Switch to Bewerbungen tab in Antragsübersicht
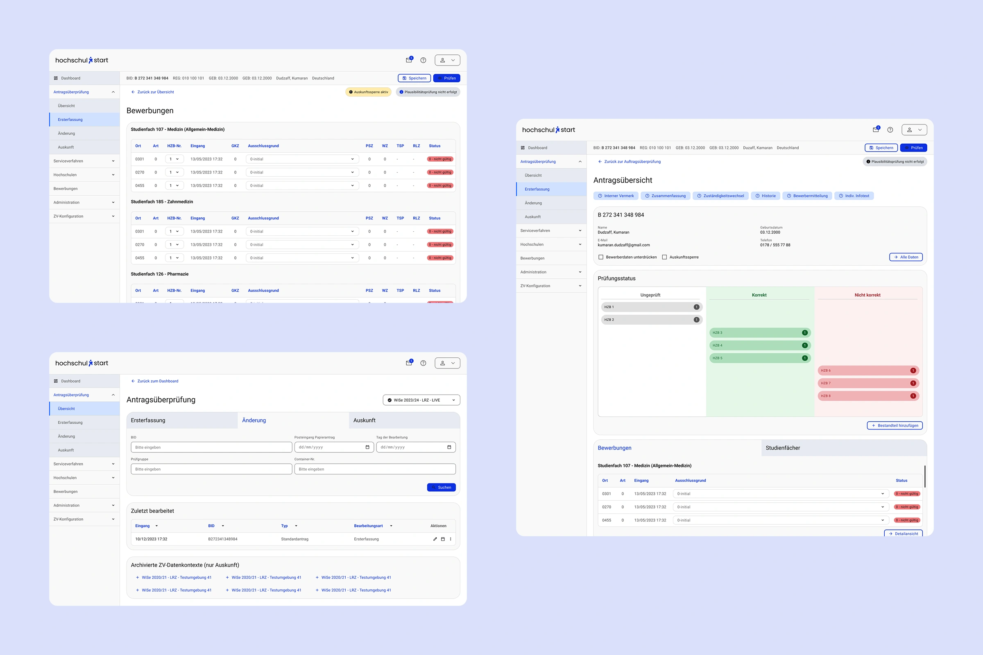This screenshot has height=655, width=983. coord(677,448)
